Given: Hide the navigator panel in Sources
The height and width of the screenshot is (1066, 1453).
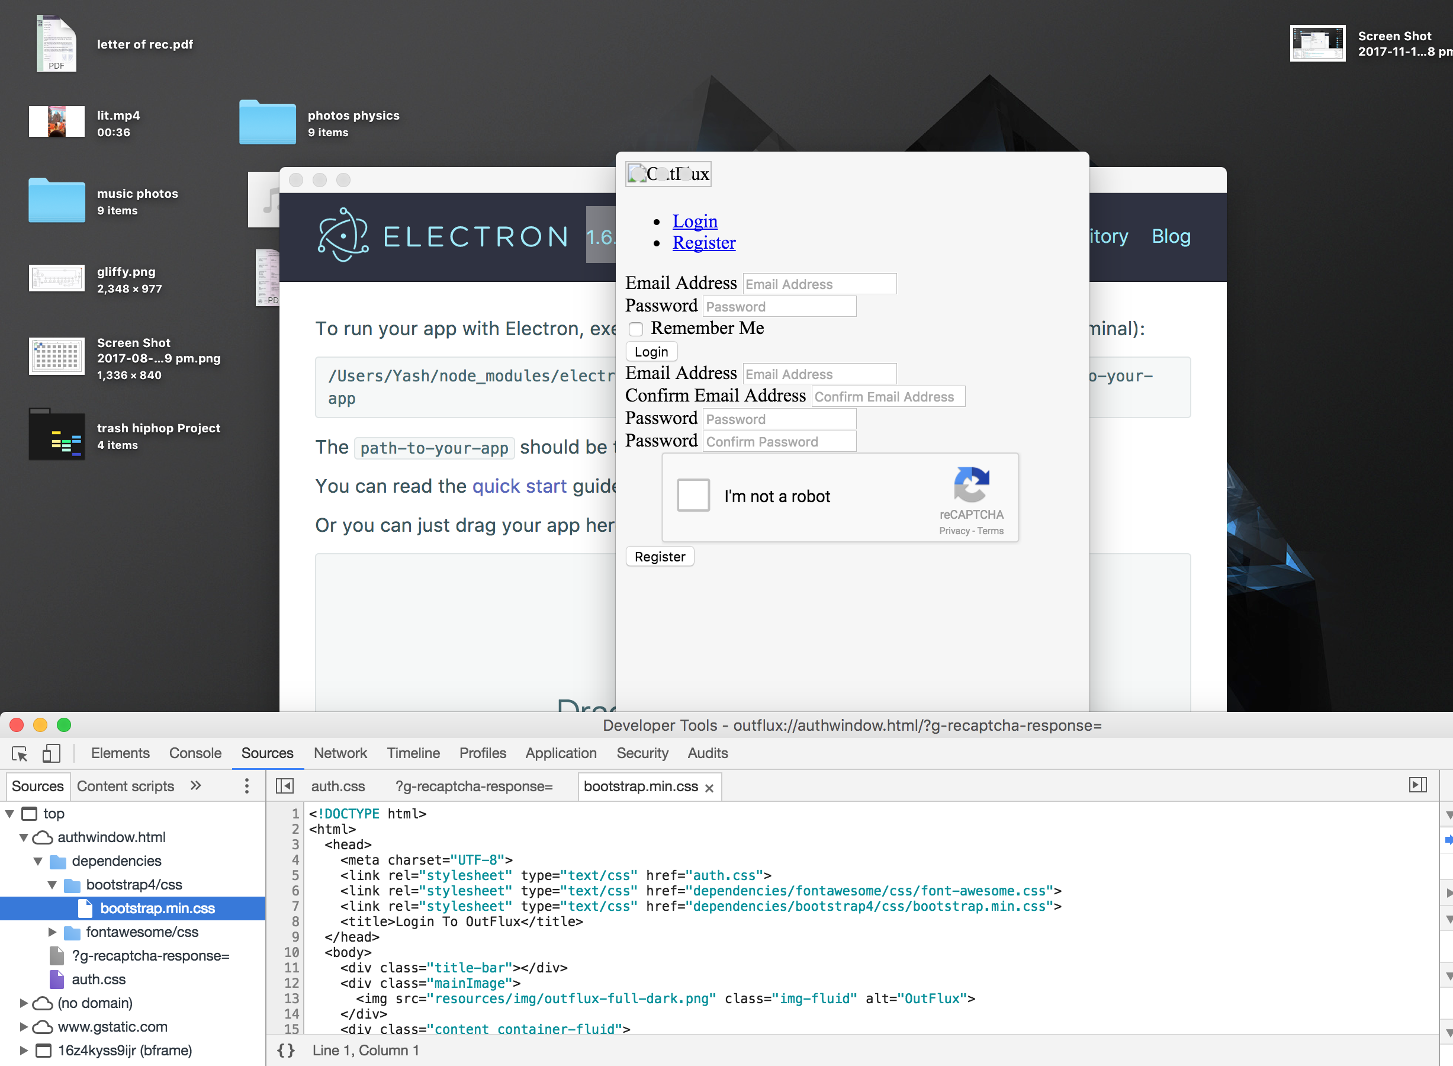Looking at the screenshot, I should pyautogui.click(x=285, y=786).
